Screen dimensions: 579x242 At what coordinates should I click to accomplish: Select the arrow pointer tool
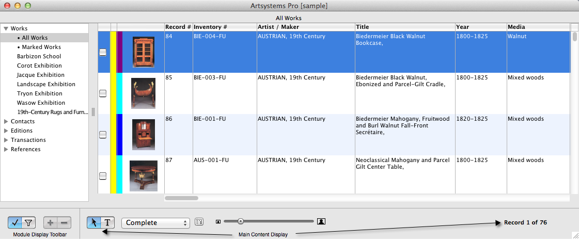tap(94, 222)
